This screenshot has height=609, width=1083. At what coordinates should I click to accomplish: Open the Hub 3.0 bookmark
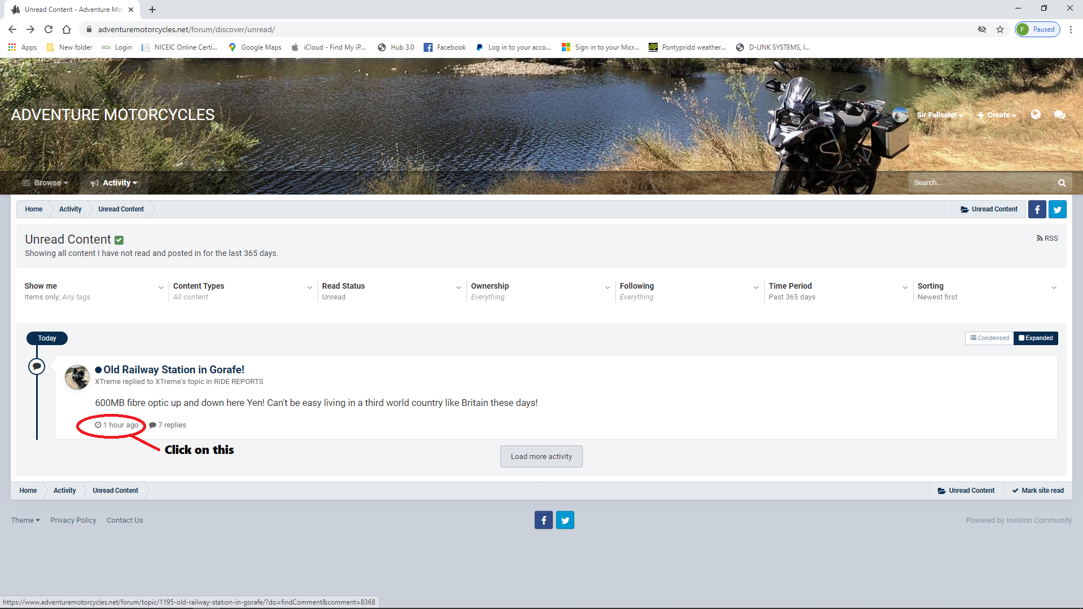(x=396, y=47)
